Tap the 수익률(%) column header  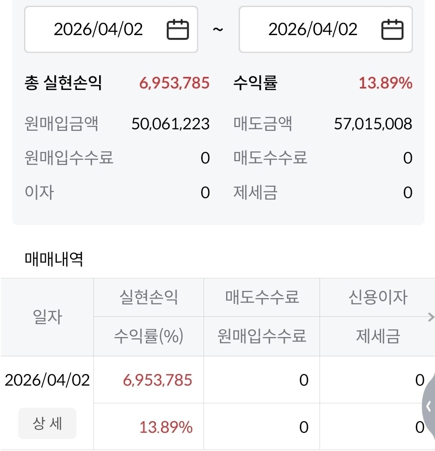click(x=148, y=336)
